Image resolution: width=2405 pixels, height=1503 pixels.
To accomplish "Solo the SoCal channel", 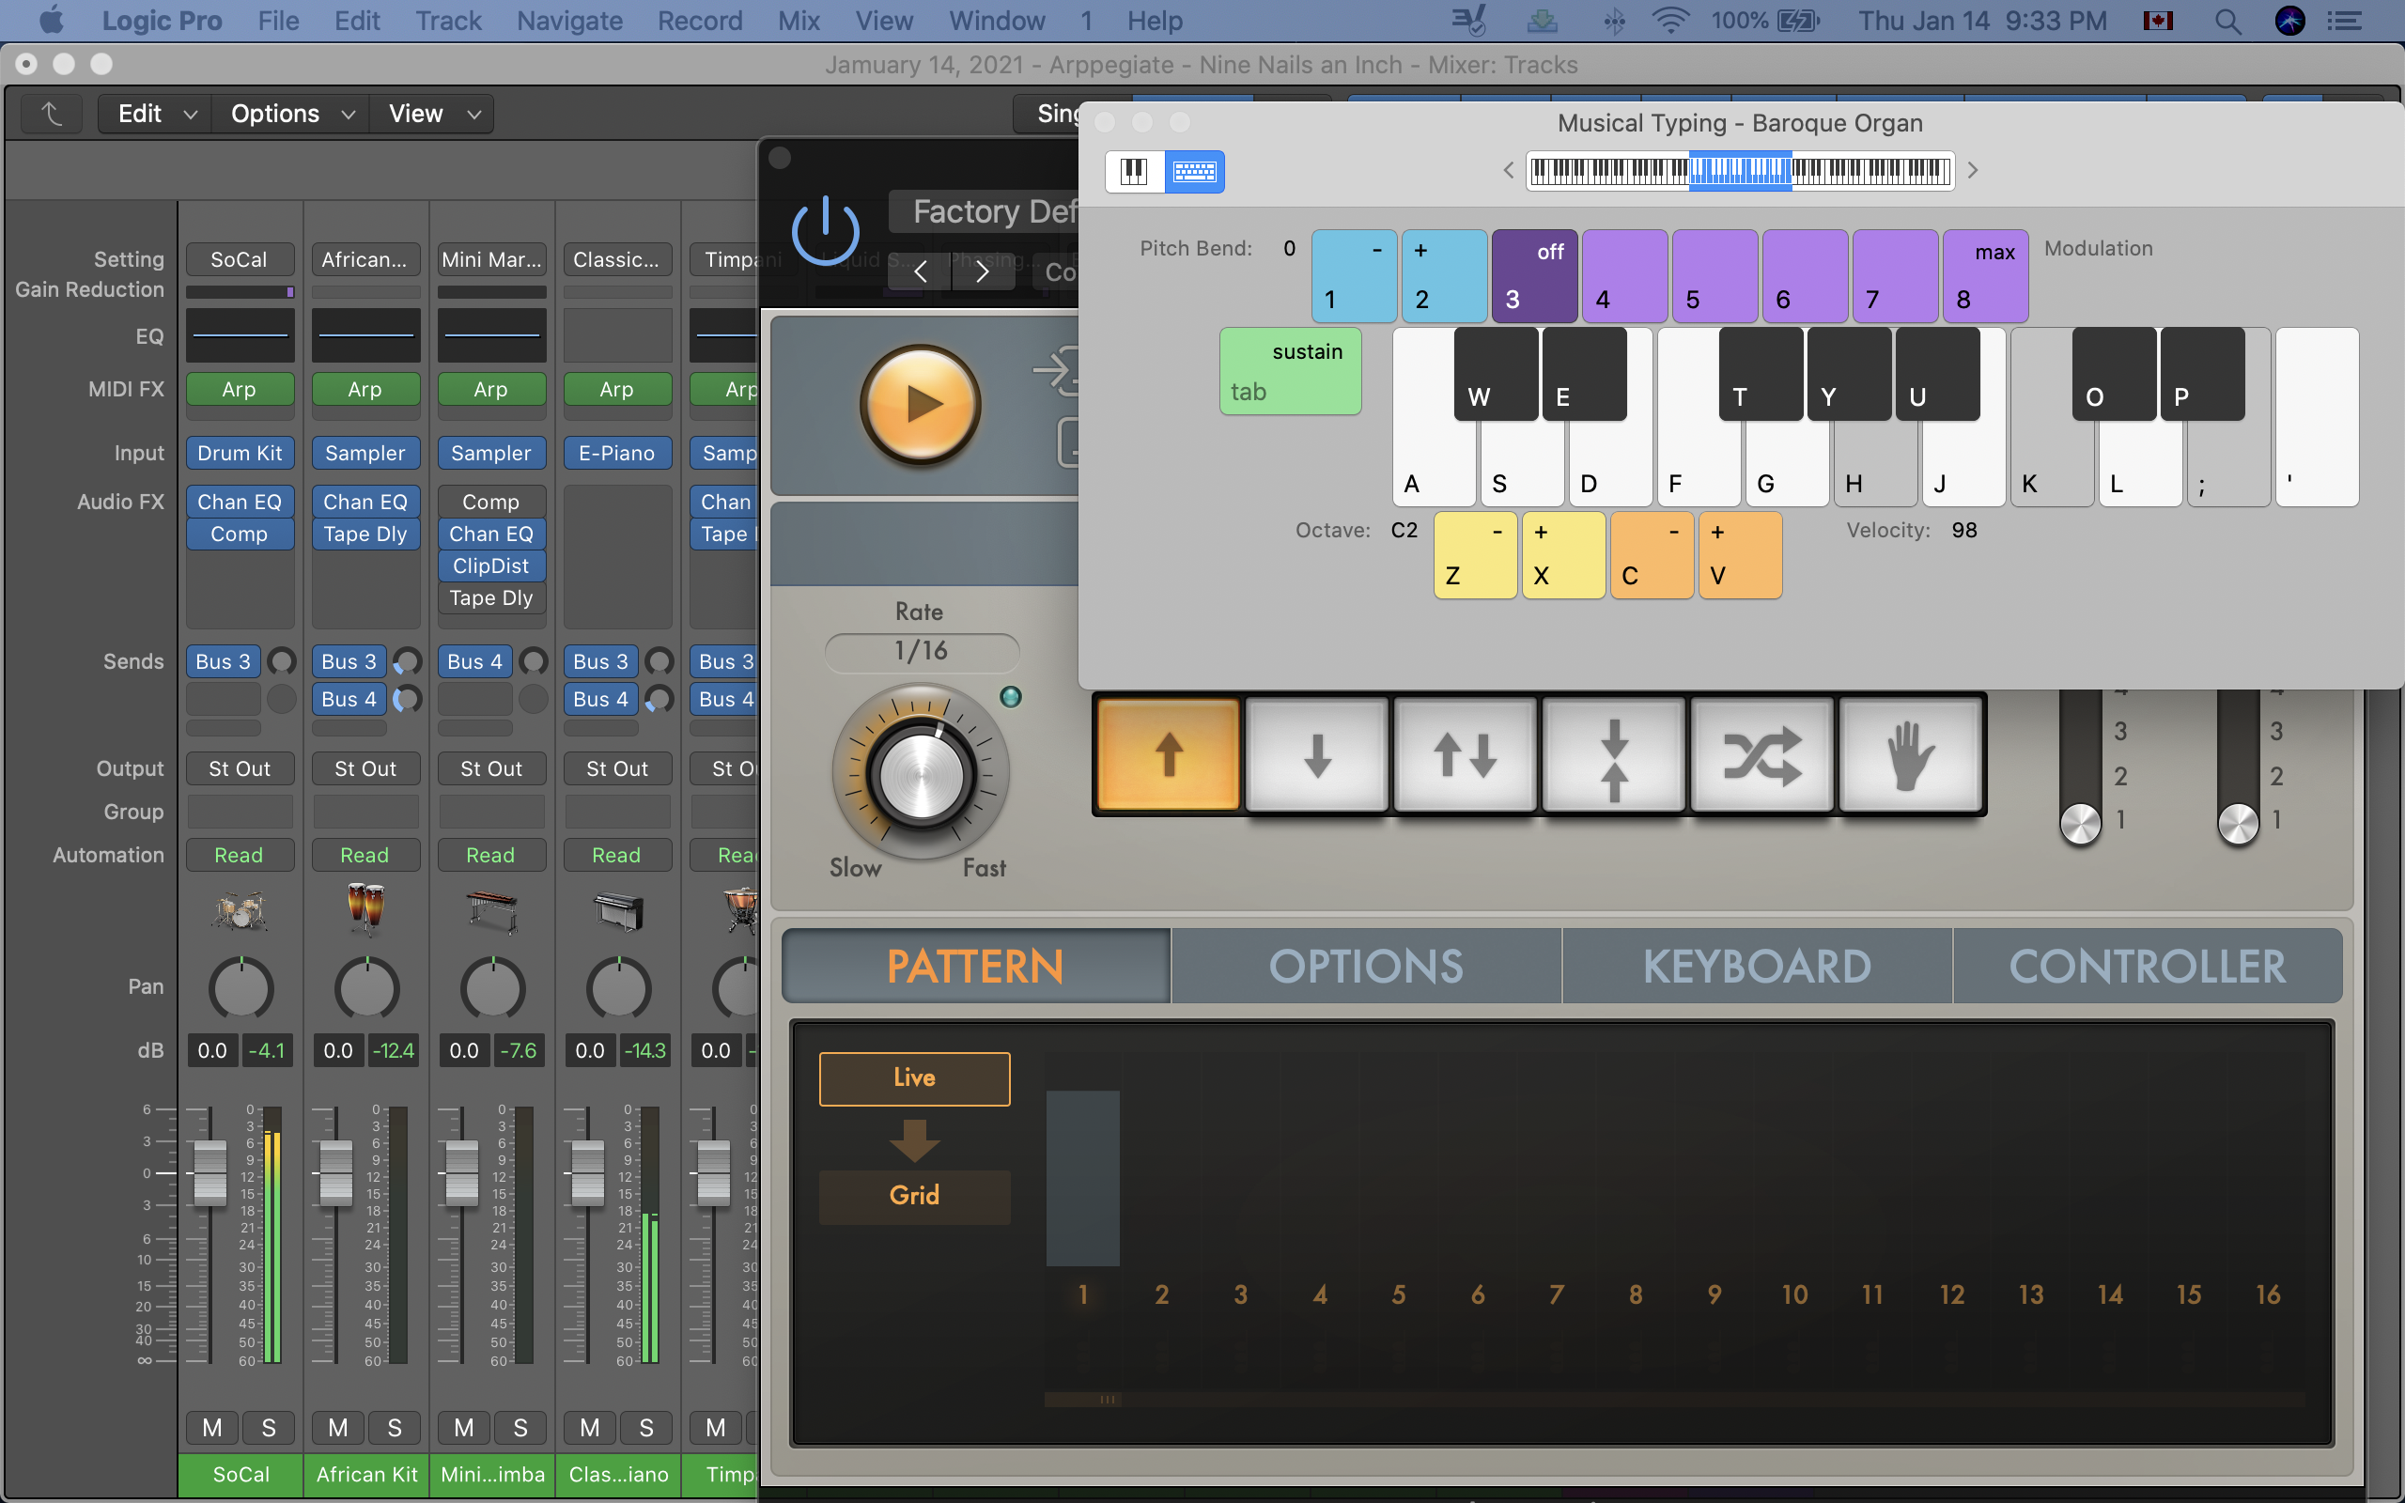I will (x=269, y=1429).
